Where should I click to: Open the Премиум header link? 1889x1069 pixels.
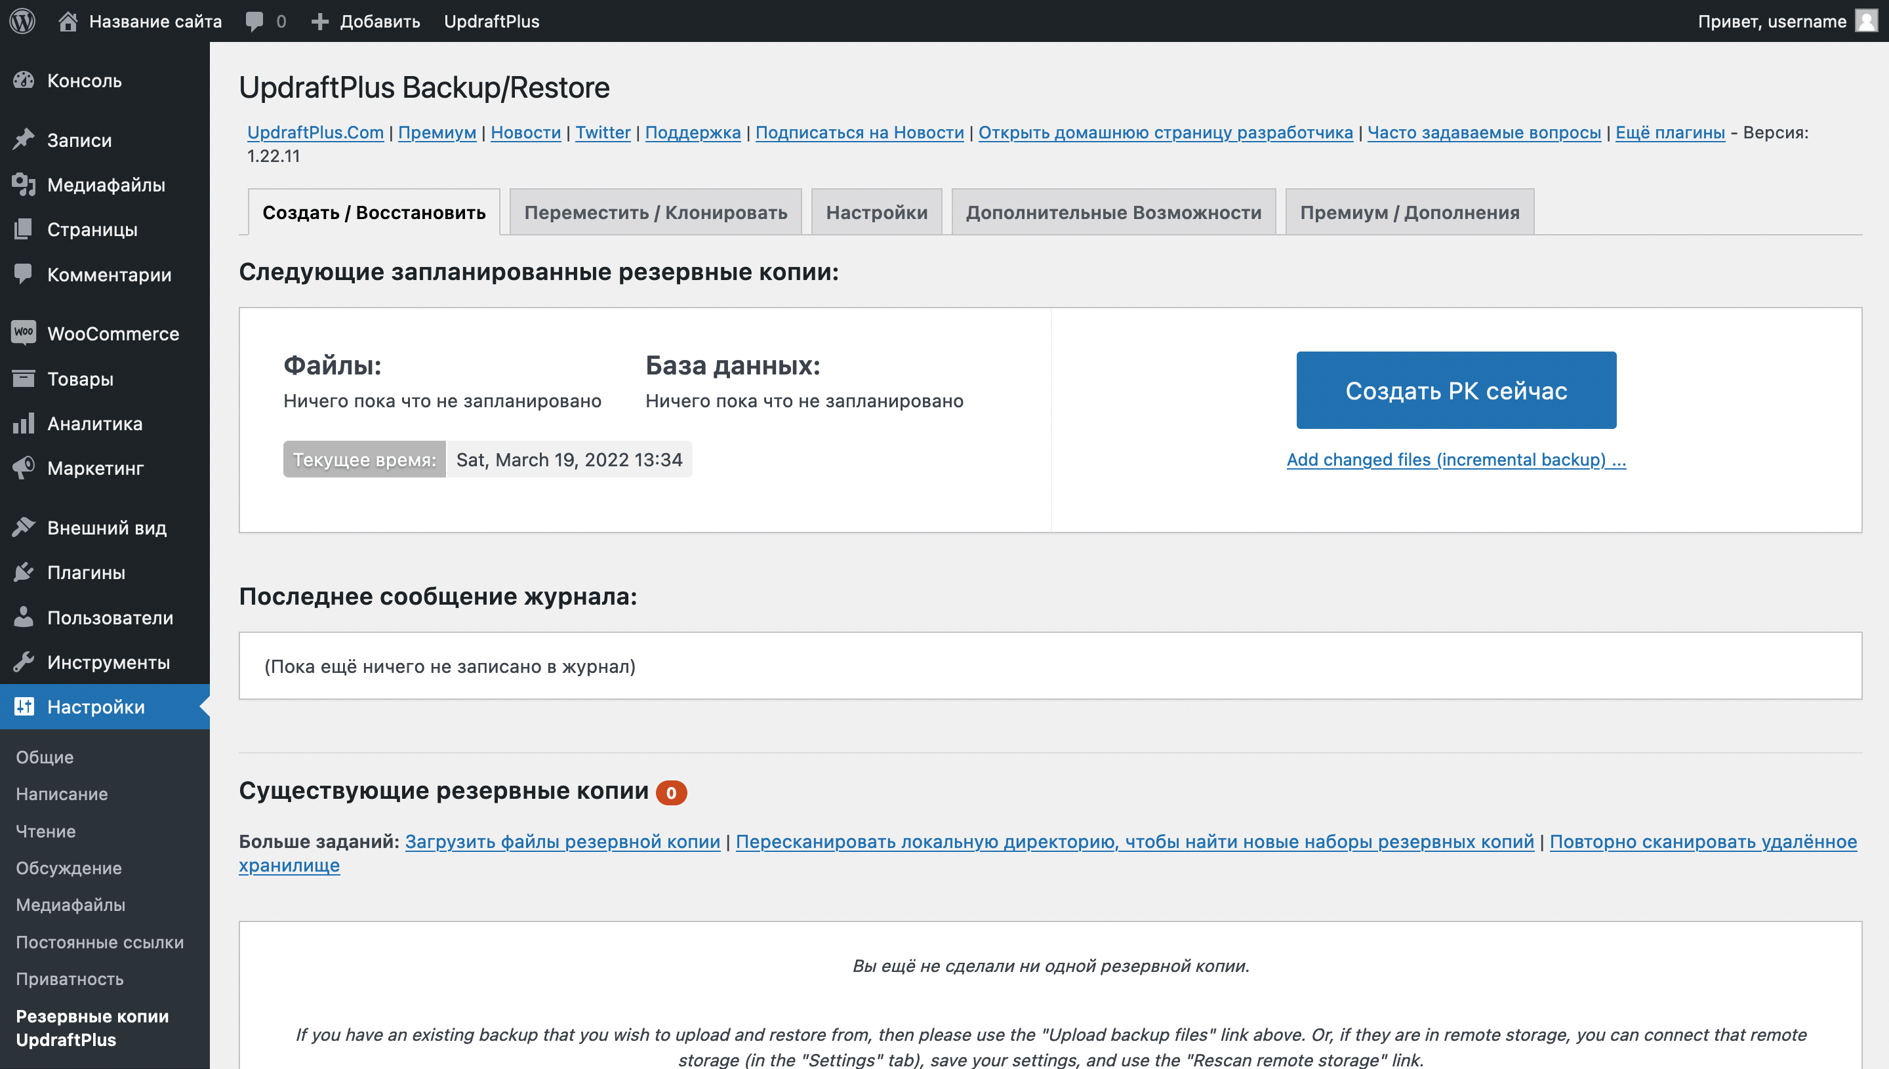(x=437, y=132)
